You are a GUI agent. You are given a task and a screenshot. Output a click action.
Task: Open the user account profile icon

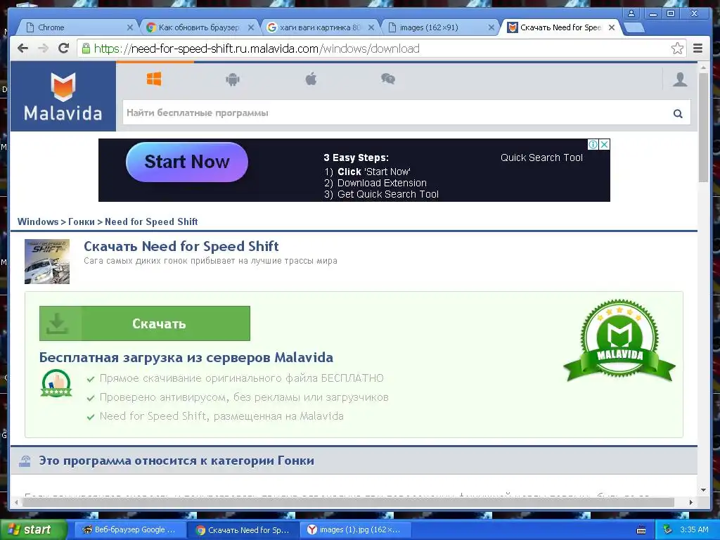tap(680, 79)
